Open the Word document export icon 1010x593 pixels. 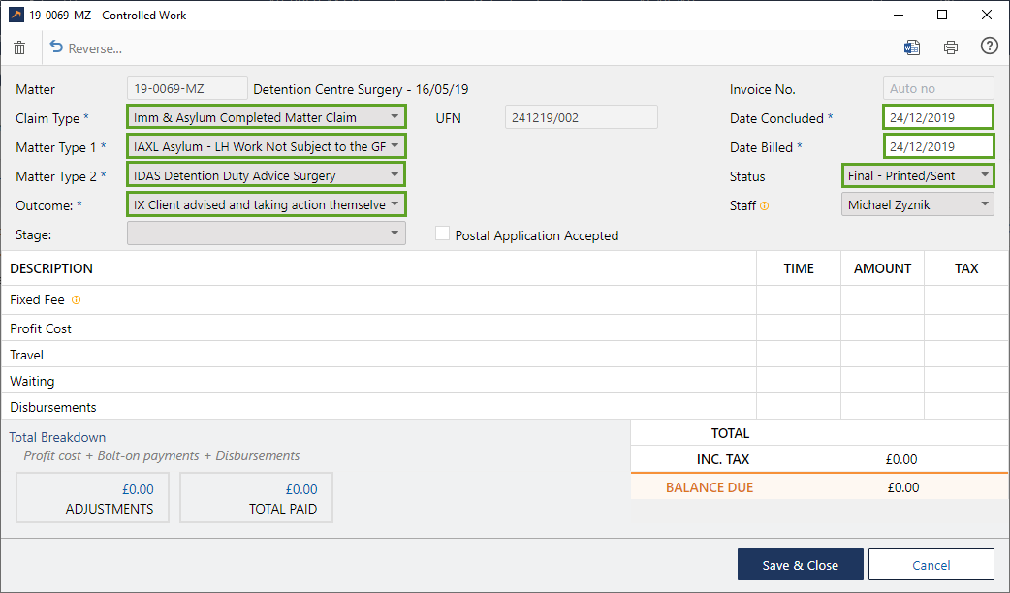(x=911, y=47)
